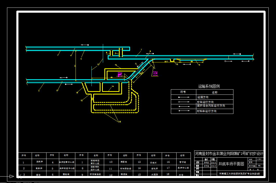Select the '河南理工大学能源学院采矿专业06级4班' text
Image resolution: width=276 pixels, height=183 pixels.
(239, 174)
